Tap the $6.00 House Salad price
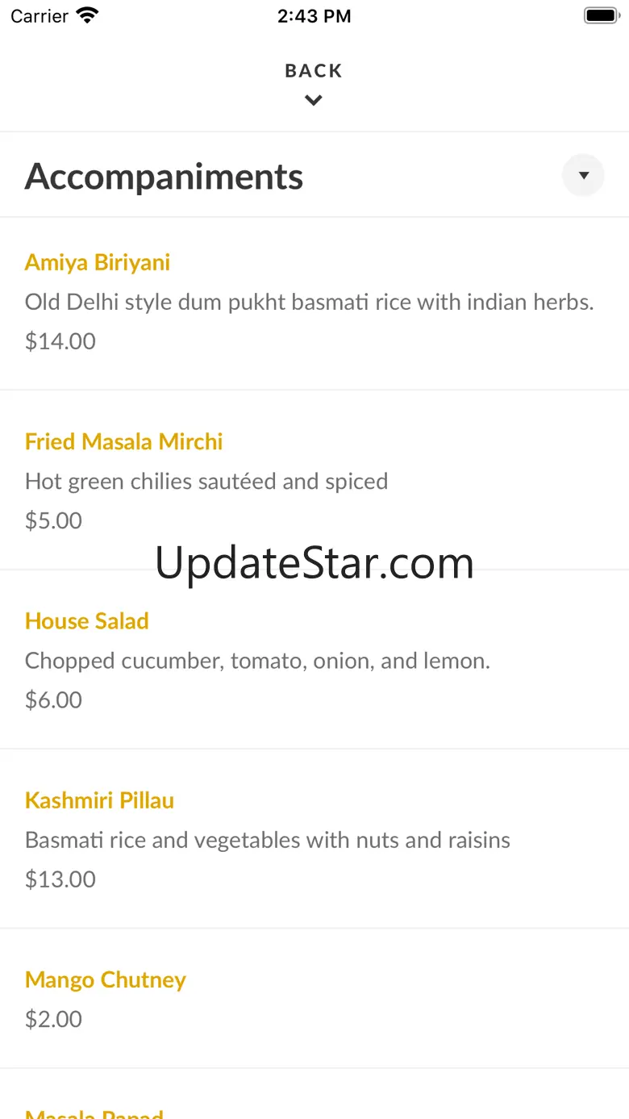629x1119 pixels. [x=53, y=699]
